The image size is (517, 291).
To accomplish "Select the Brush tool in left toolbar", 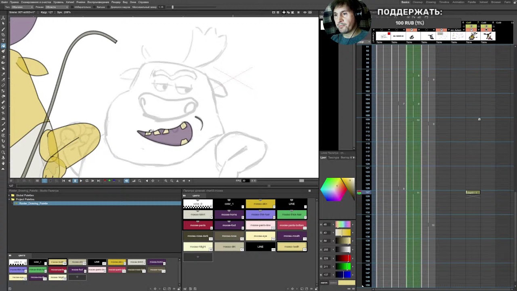I will (3, 29).
